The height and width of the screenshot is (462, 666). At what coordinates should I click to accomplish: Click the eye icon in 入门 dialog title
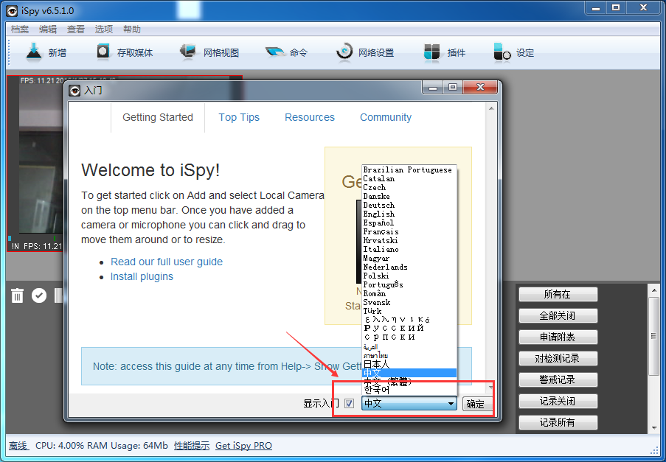pyautogui.click(x=74, y=91)
